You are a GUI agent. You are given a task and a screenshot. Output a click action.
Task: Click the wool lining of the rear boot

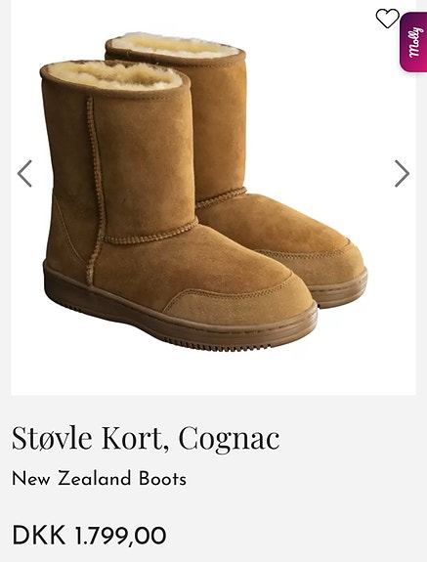point(176,46)
